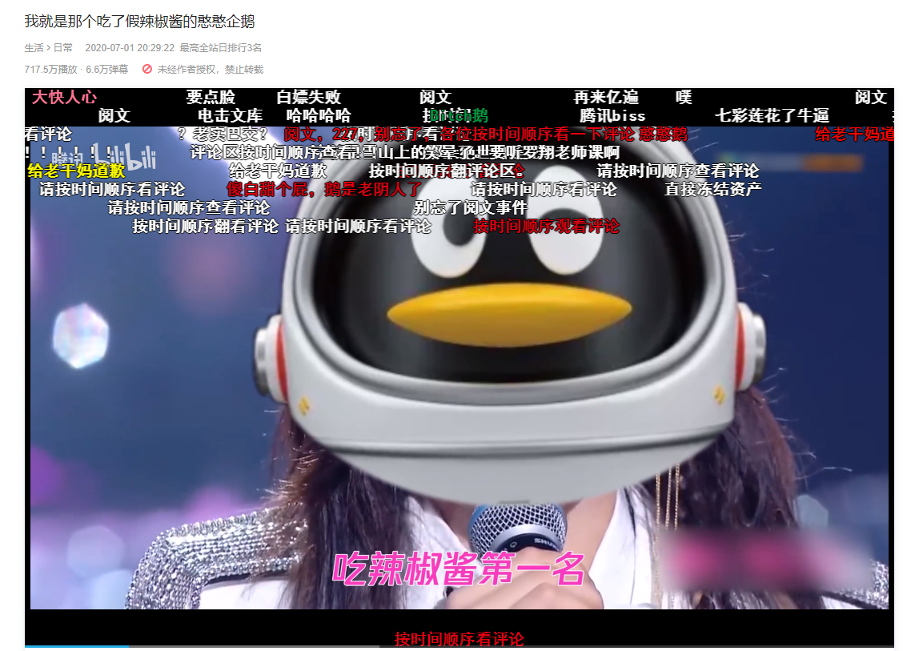903x651 pixels.
Task: Click the 腾讯biss danmaku comment
Action: click(612, 116)
